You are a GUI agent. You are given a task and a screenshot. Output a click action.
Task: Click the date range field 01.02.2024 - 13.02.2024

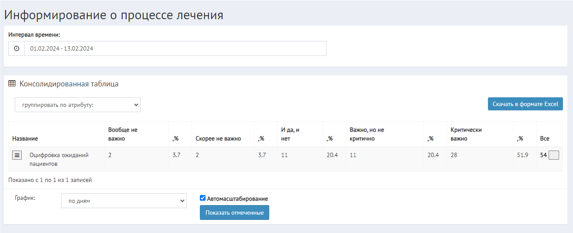[175, 49]
